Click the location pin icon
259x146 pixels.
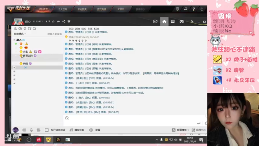(25, 29)
